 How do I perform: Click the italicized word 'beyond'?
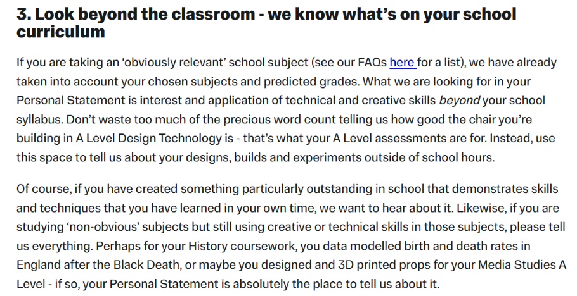tap(459, 101)
